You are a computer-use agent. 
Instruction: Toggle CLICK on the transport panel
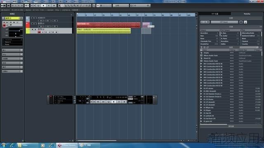130,97
